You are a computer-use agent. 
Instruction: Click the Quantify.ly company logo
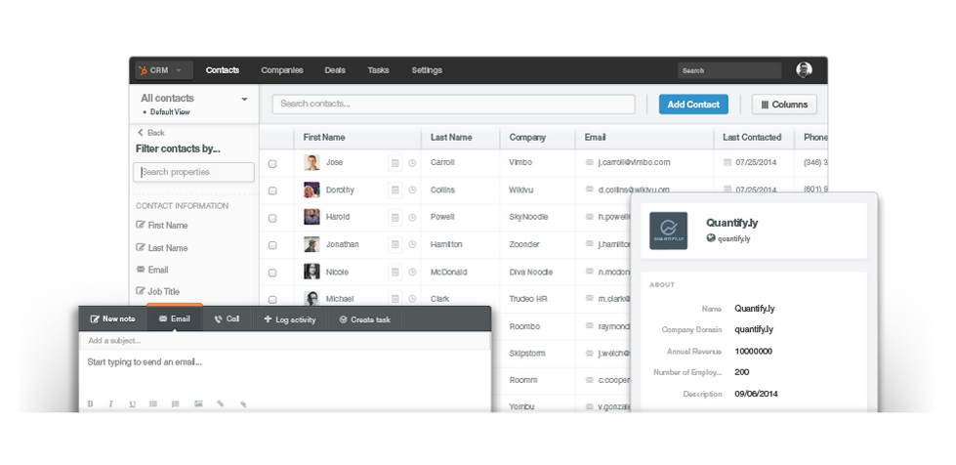pos(669,231)
